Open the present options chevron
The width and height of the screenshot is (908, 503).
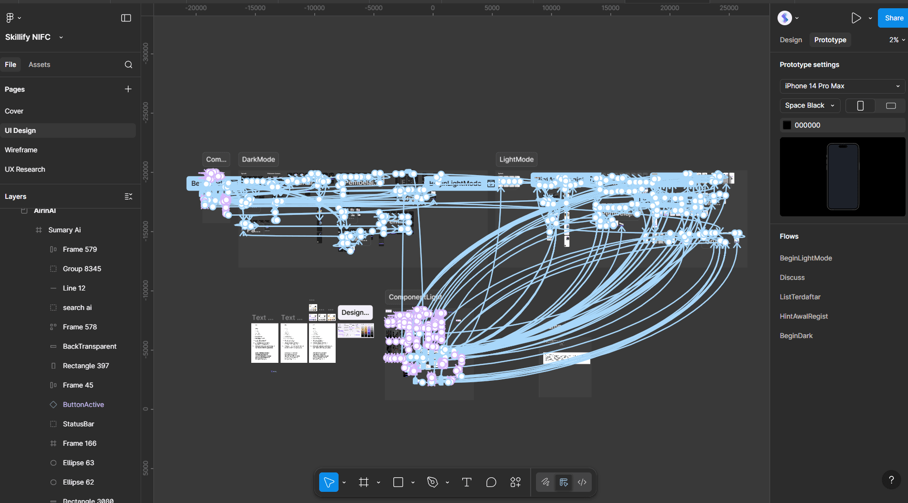870,18
